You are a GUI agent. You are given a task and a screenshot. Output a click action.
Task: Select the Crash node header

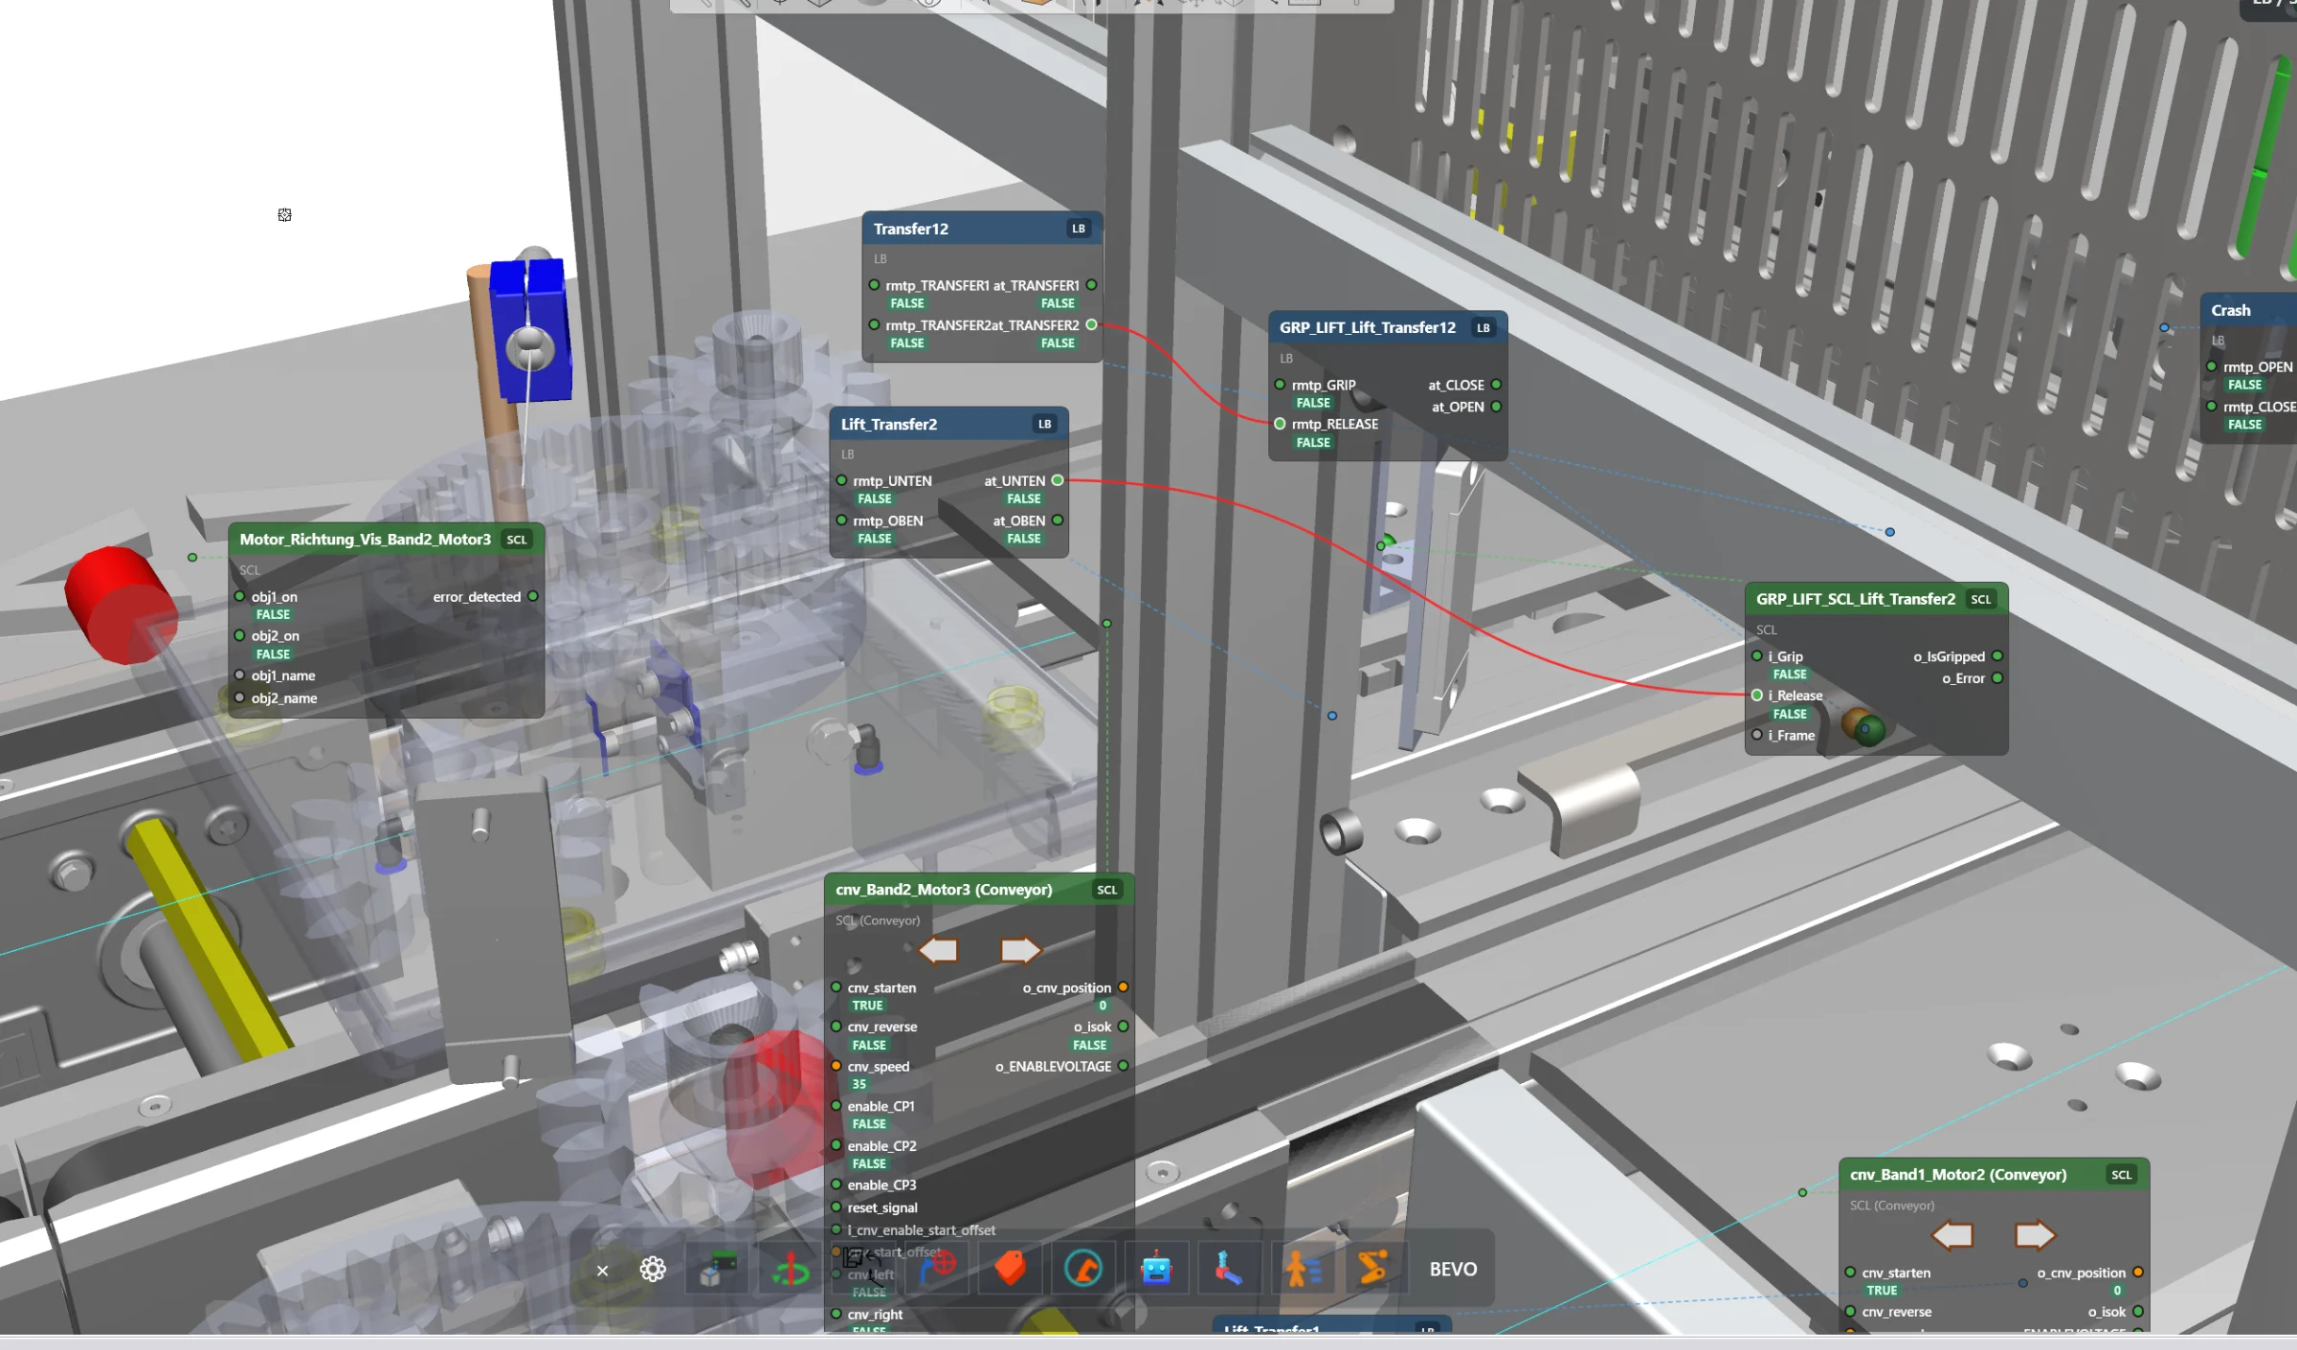(x=2248, y=310)
